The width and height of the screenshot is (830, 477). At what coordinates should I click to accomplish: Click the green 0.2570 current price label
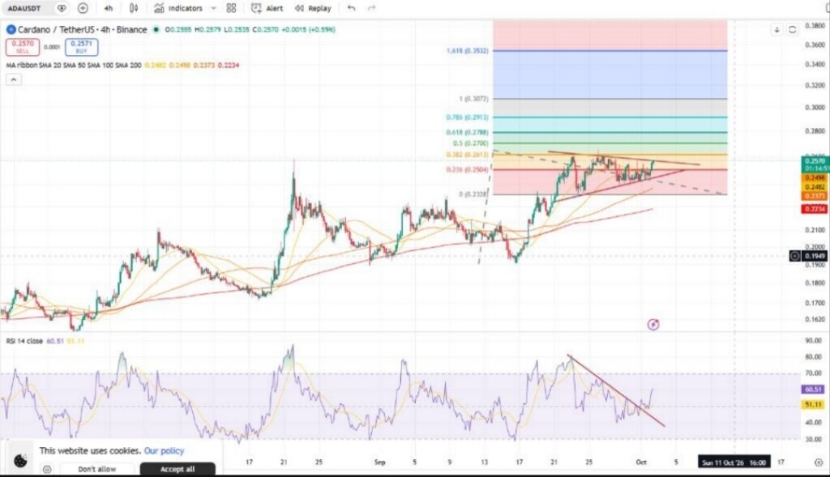coord(815,164)
